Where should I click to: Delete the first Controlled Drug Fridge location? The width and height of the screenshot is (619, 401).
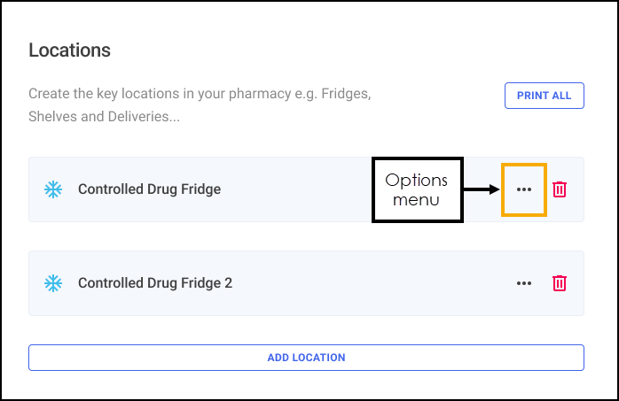pos(560,189)
